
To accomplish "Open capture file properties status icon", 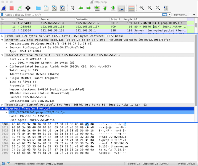I will tap(9, 163).
